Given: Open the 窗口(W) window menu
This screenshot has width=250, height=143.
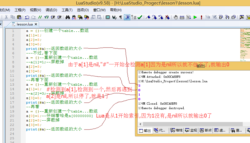Looking at the screenshot, I should coord(99,10).
